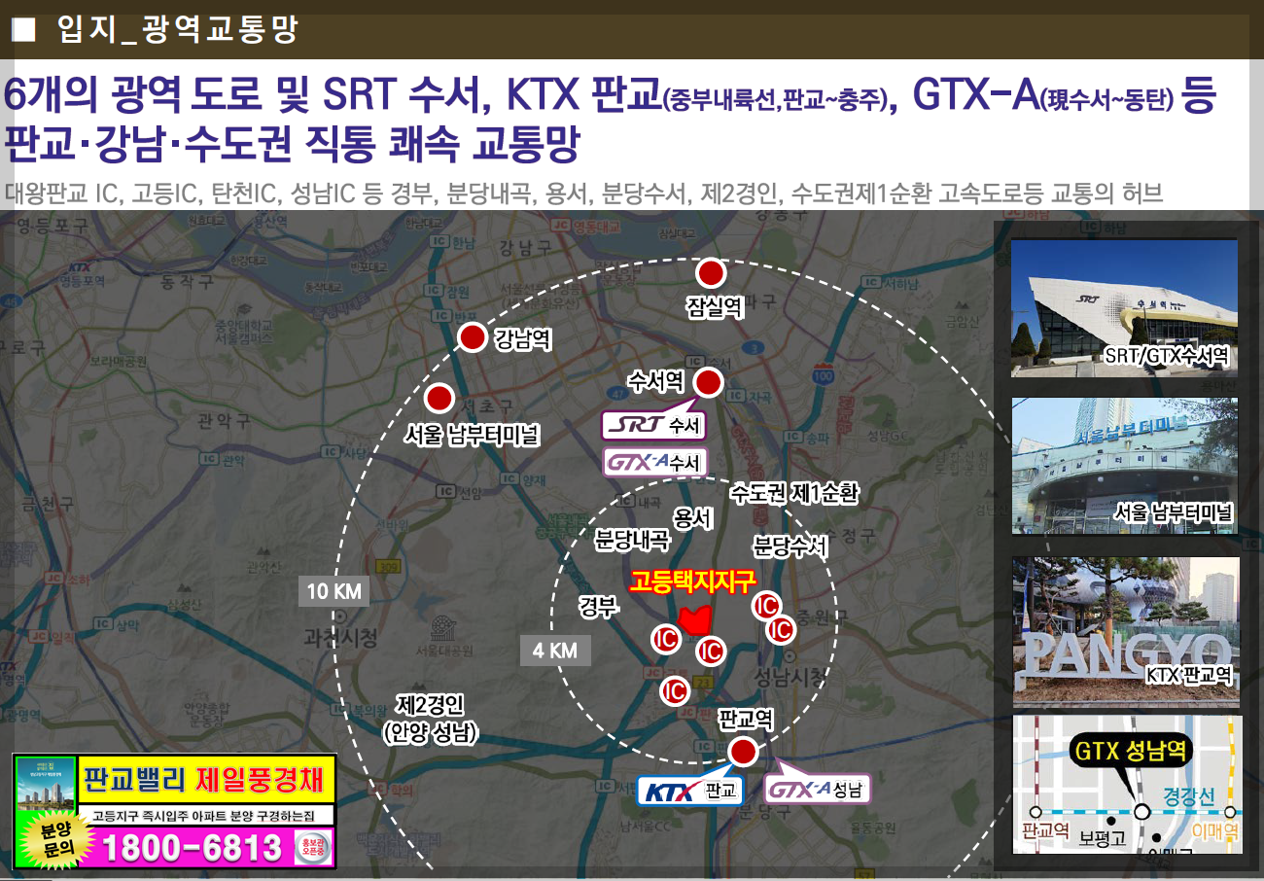Image resolution: width=1264 pixels, height=881 pixels.
Task: Click the 과천시청 map label
Action: click(x=340, y=639)
